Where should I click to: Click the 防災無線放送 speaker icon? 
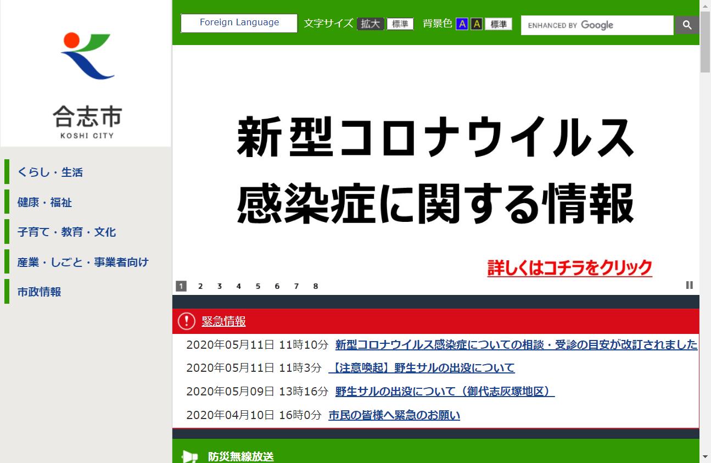[189, 456]
